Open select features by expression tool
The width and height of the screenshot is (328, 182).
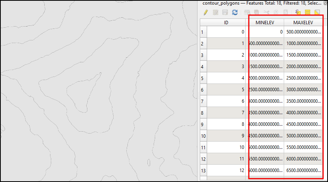[x=298, y=12]
